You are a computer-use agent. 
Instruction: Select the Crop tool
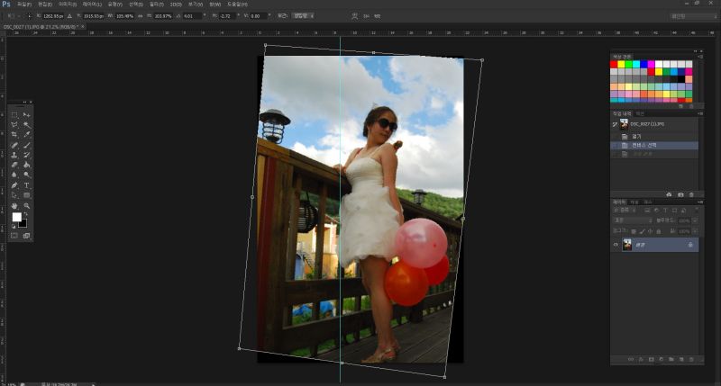[14, 134]
